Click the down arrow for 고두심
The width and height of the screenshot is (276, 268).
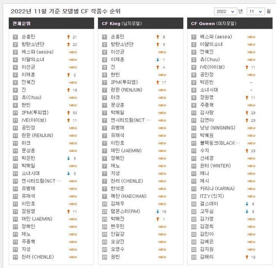tap(247, 212)
